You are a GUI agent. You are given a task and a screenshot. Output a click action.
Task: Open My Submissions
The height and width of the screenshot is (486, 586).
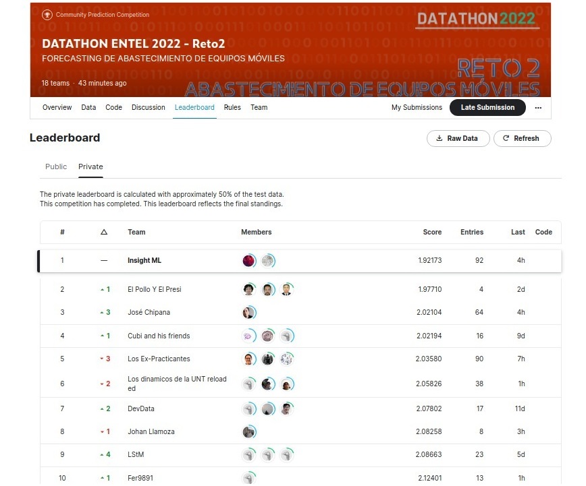(417, 107)
